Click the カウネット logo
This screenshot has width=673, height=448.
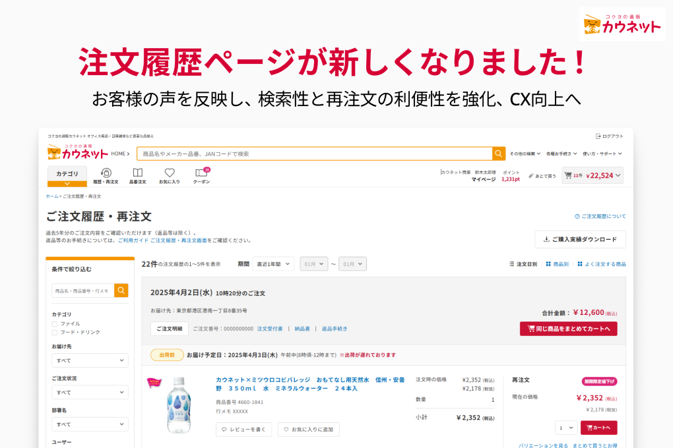tap(77, 152)
